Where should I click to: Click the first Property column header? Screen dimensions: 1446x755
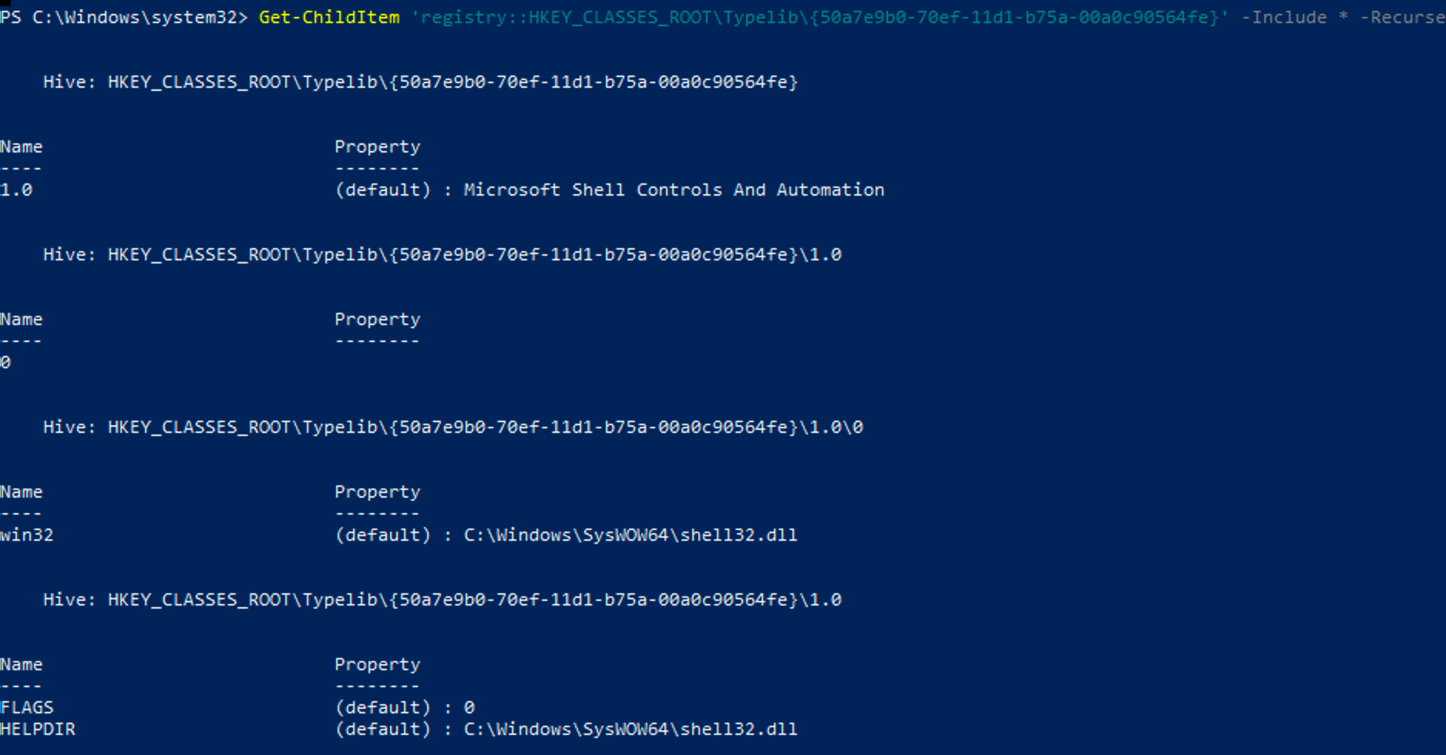click(378, 146)
